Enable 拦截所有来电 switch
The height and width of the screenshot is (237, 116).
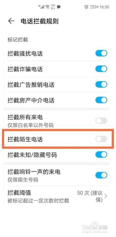click(x=101, y=121)
